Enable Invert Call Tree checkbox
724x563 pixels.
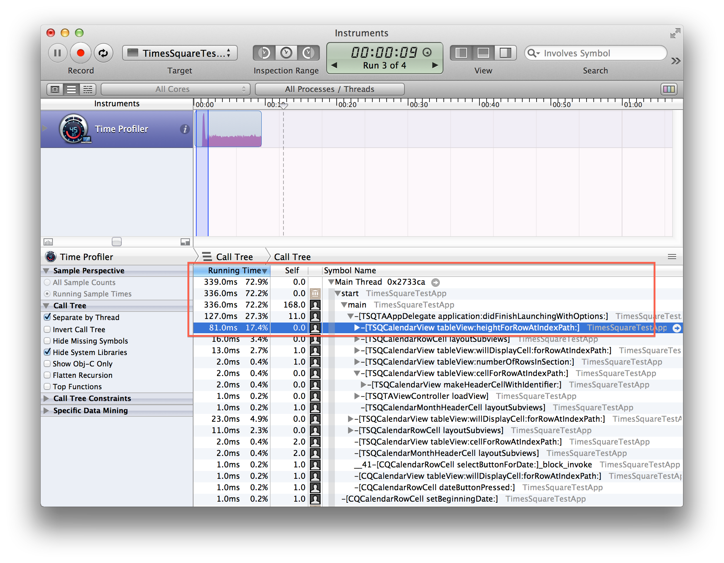[x=47, y=329]
